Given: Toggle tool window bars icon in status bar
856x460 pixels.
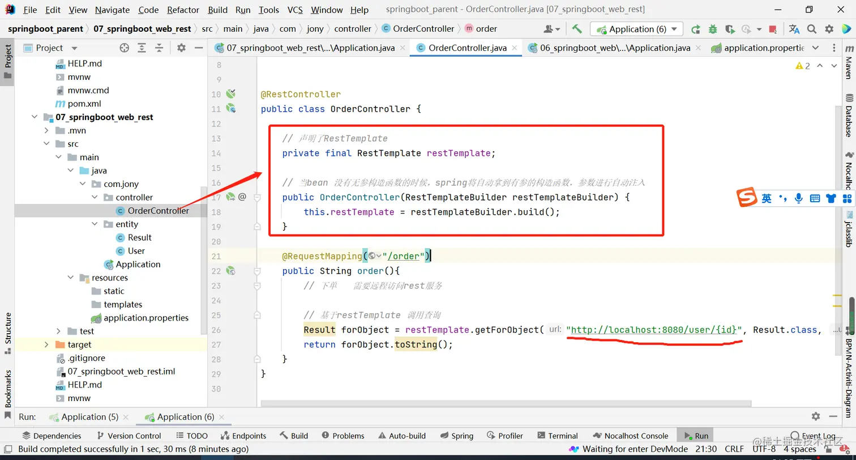Looking at the screenshot, I should [x=8, y=449].
